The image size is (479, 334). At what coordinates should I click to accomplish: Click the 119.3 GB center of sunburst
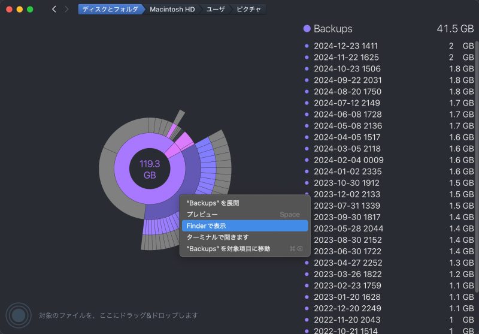150,170
